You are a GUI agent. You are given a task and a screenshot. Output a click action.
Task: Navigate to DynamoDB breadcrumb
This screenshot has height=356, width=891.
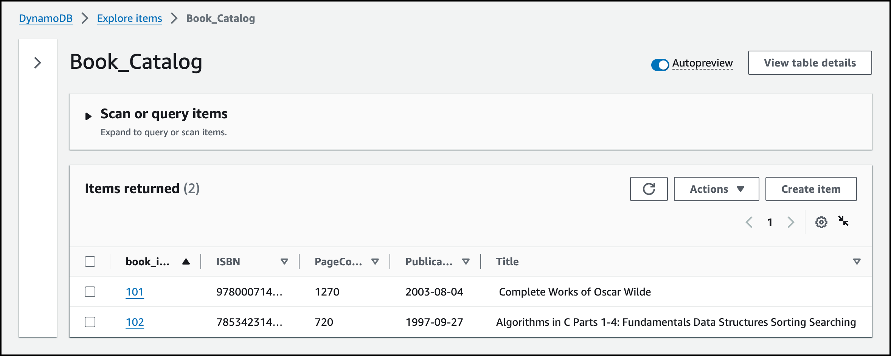coord(46,19)
